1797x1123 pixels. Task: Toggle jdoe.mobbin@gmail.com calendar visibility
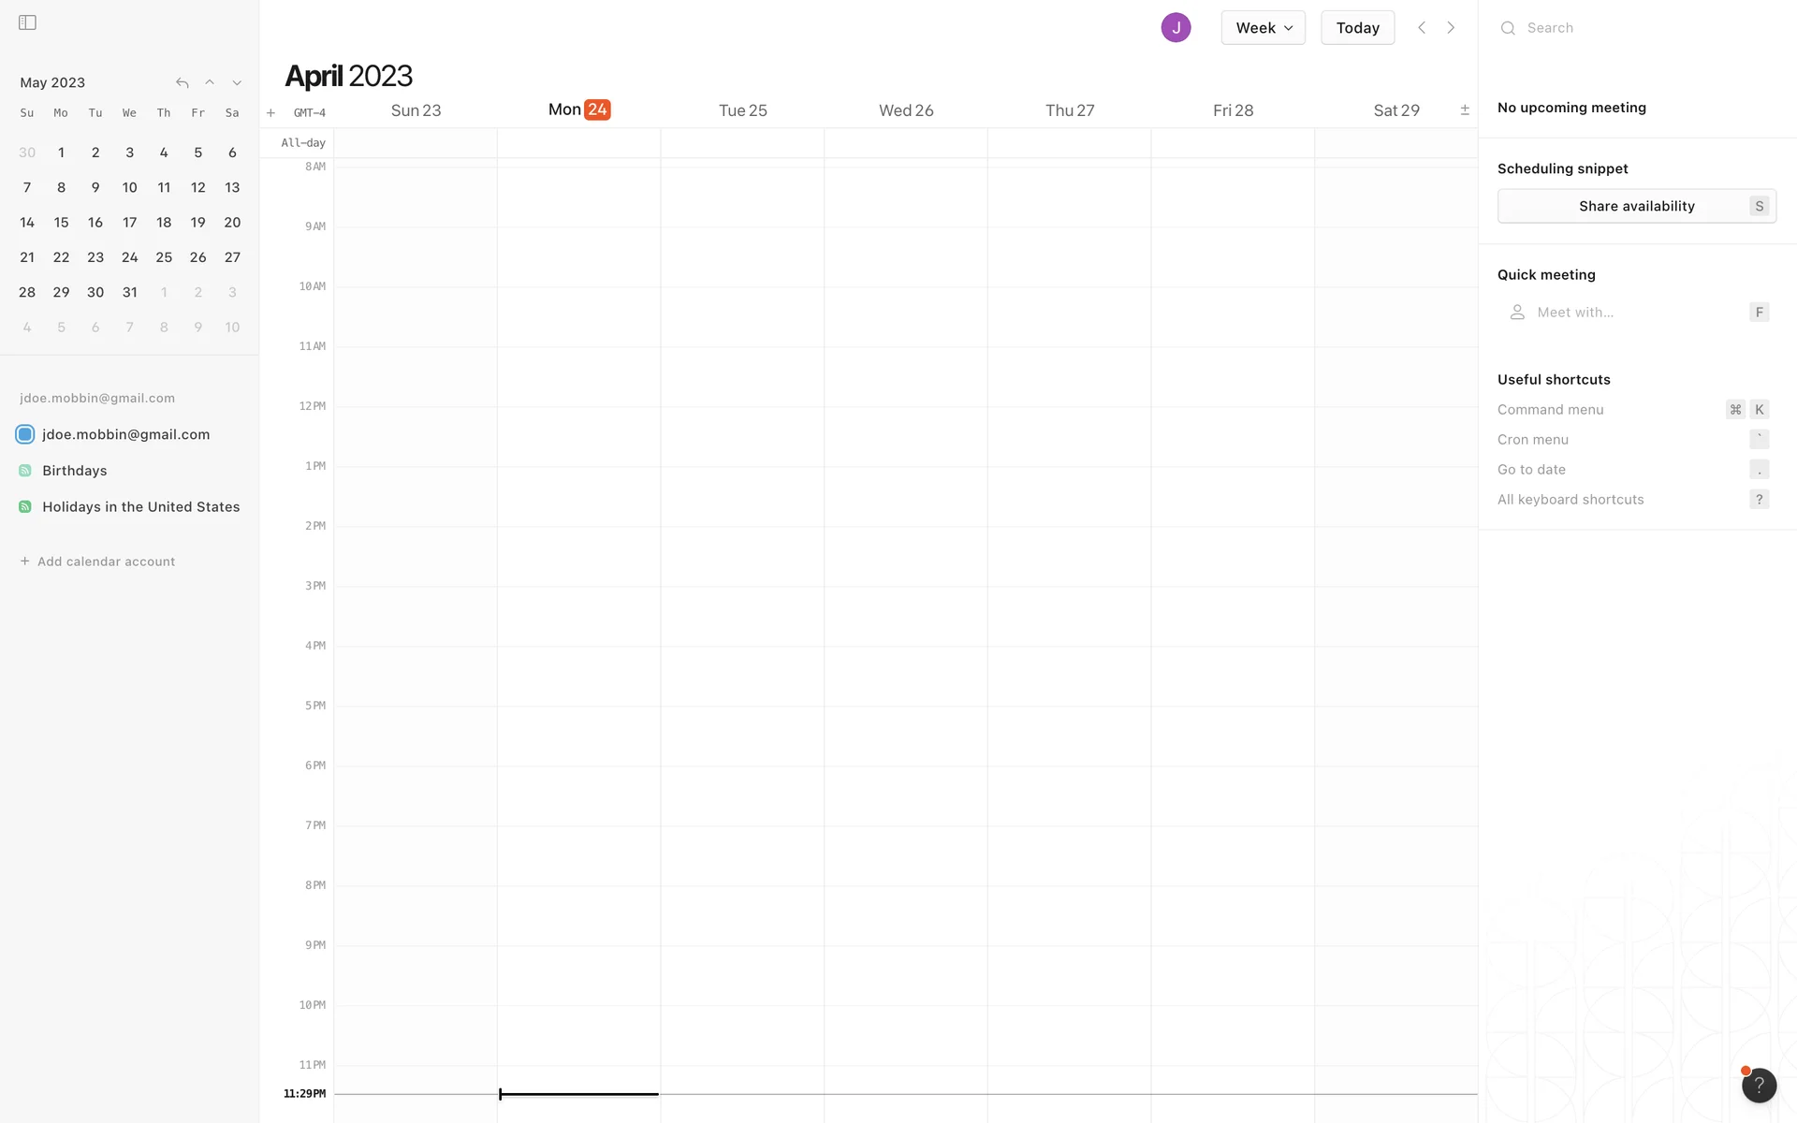(x=25, y=434)
